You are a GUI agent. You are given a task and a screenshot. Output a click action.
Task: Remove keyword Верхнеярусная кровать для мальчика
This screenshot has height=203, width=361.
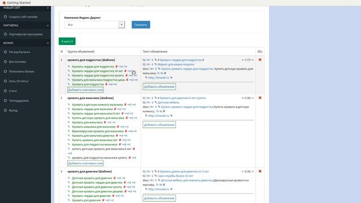[126, 131]
